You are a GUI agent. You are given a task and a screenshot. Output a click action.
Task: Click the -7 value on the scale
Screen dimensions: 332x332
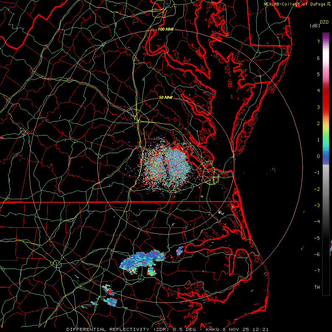(x=317, y=271)
